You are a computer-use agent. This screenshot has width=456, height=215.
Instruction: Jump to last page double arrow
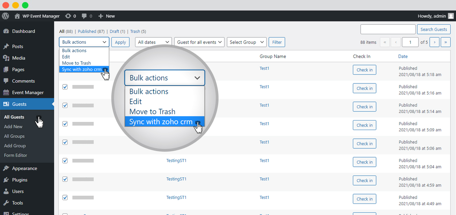pos(446,42)
